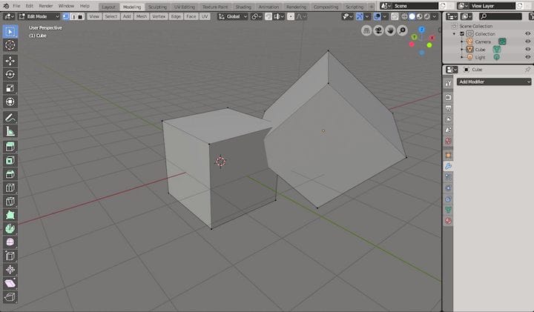Open the Modifier properties wrench tab
The width and height of the screenshot is (534, 312).
pos(448,167)
